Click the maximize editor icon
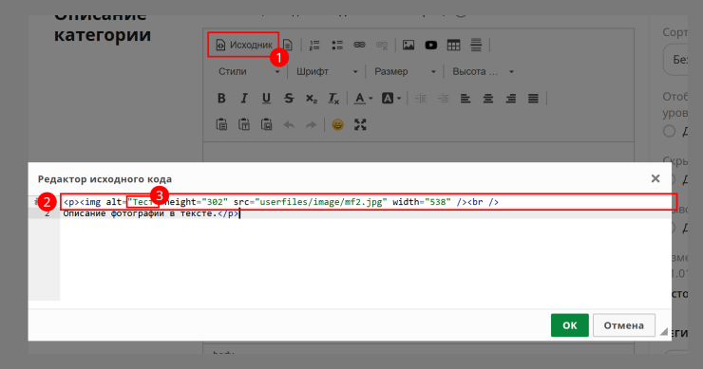703x369 pixels. pyautogui.click(x=360, y=124)
